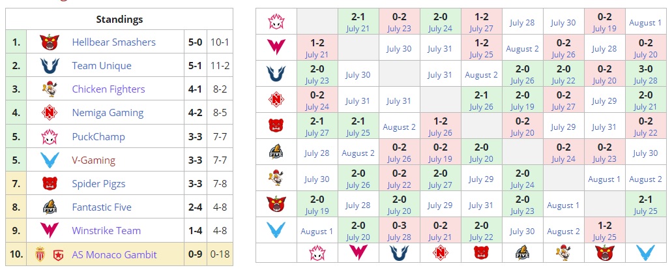Click the Standings table header

[119, 20]
